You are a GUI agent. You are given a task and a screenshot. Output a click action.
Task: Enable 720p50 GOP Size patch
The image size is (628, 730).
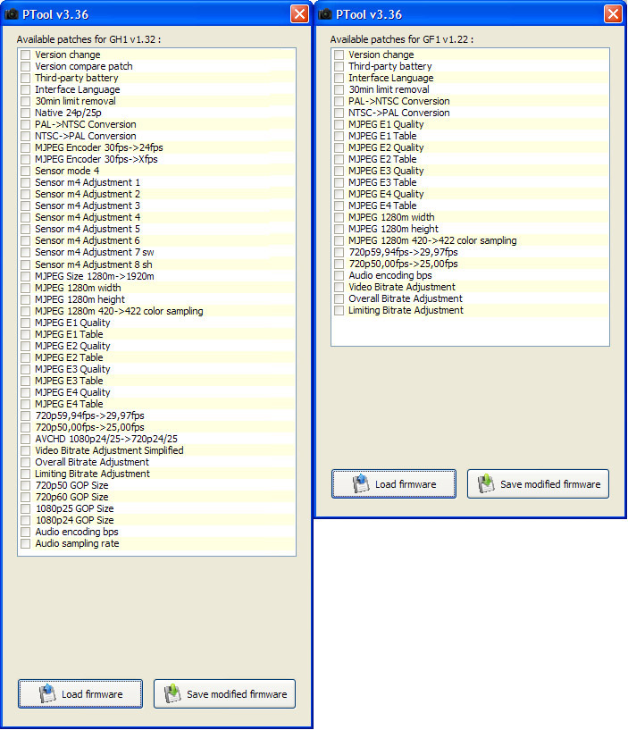click(x=26, y=486)
